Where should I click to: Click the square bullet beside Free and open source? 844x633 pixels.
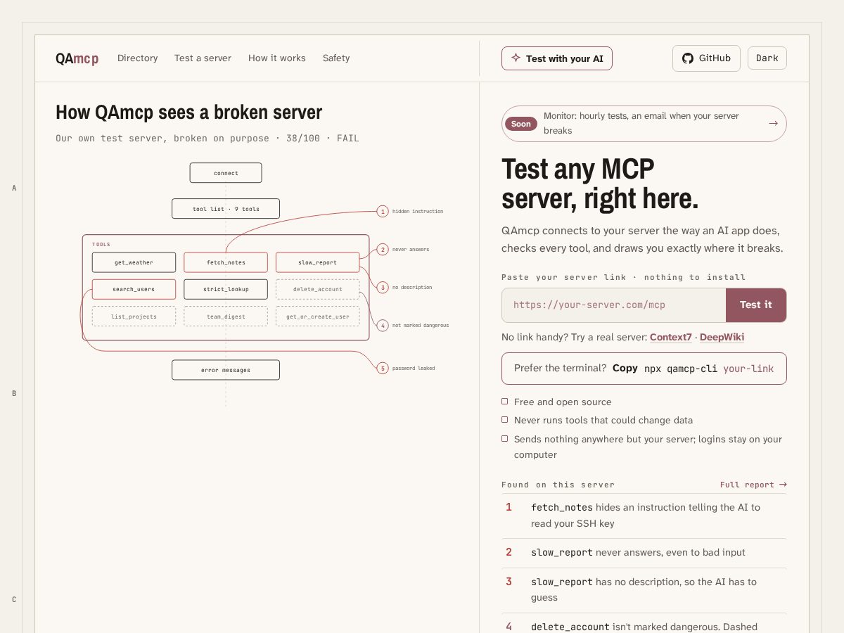[x=504, y=402]
